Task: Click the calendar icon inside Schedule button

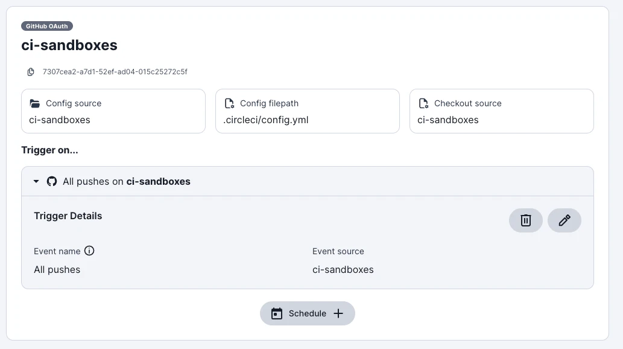Action: pos(276,313)
